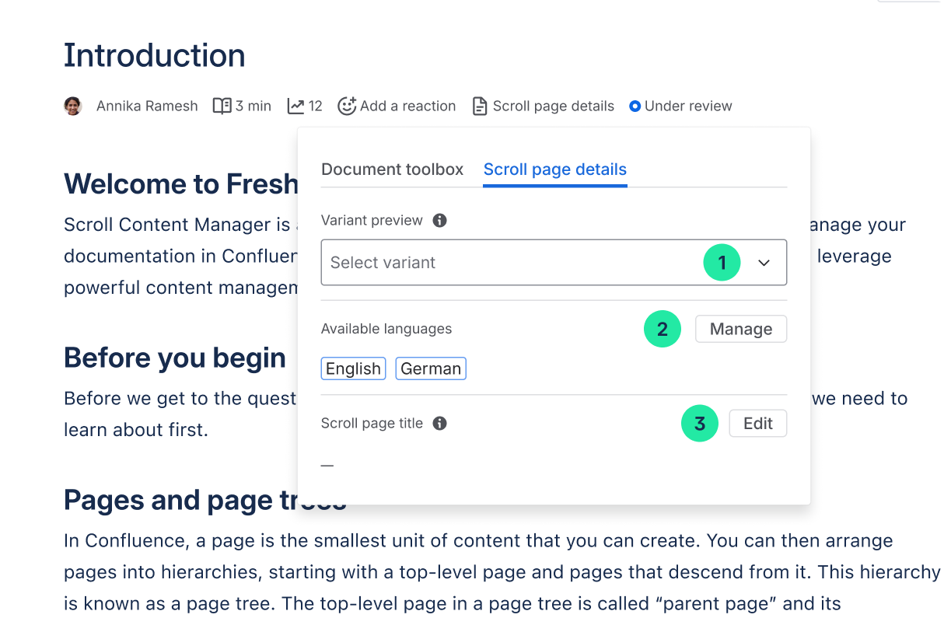Click the Add a reaction smiley icon
The image size is (951, 618).
click(x=348, y=106)
